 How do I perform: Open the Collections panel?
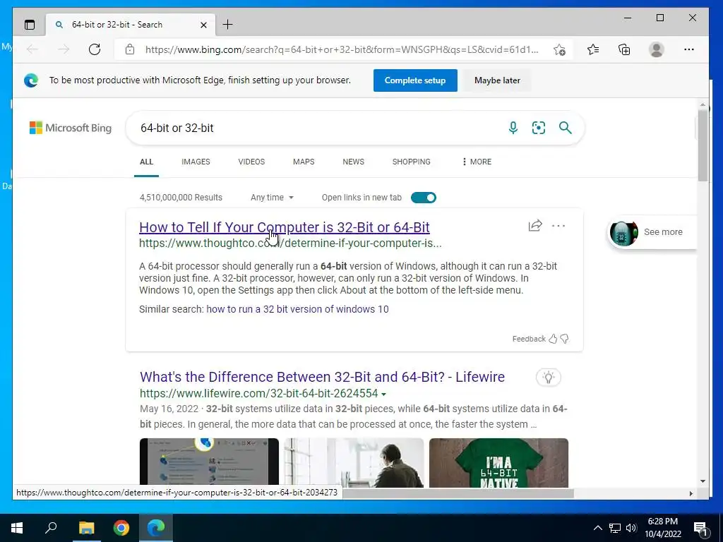tap(624, 49)
